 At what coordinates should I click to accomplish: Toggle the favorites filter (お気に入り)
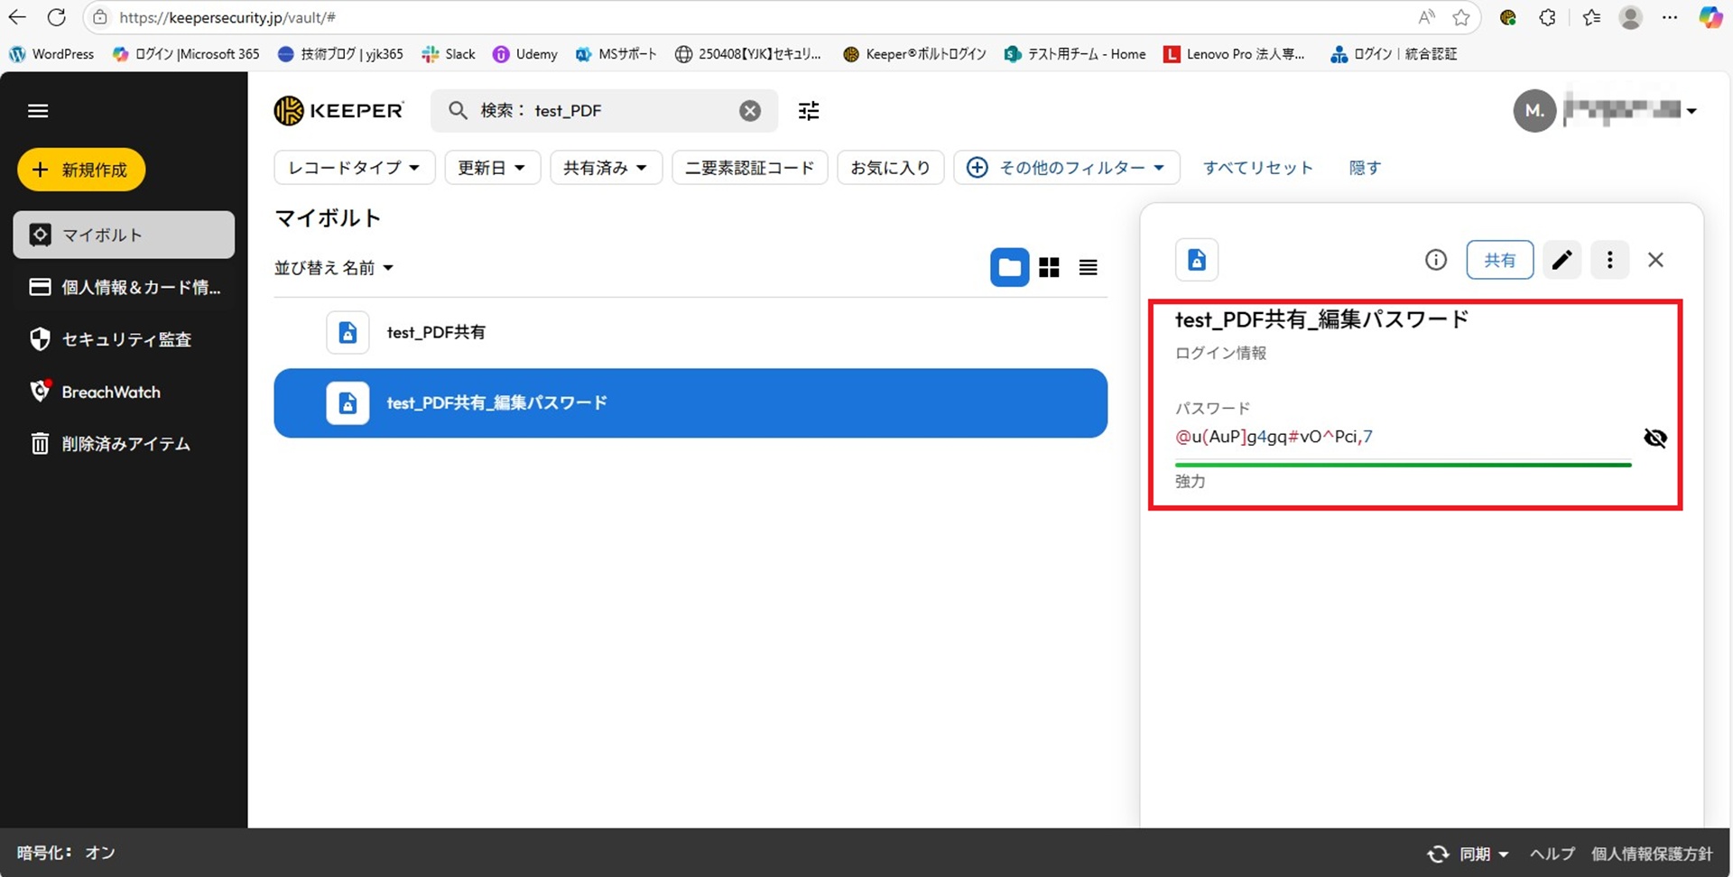point(890,168)
